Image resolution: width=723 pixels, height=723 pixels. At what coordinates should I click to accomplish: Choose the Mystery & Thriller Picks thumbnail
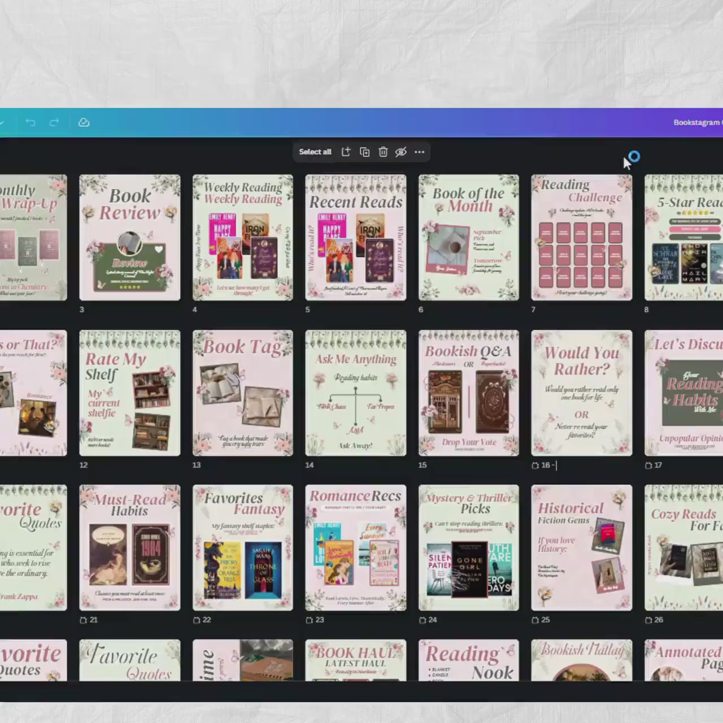point(469,547)
